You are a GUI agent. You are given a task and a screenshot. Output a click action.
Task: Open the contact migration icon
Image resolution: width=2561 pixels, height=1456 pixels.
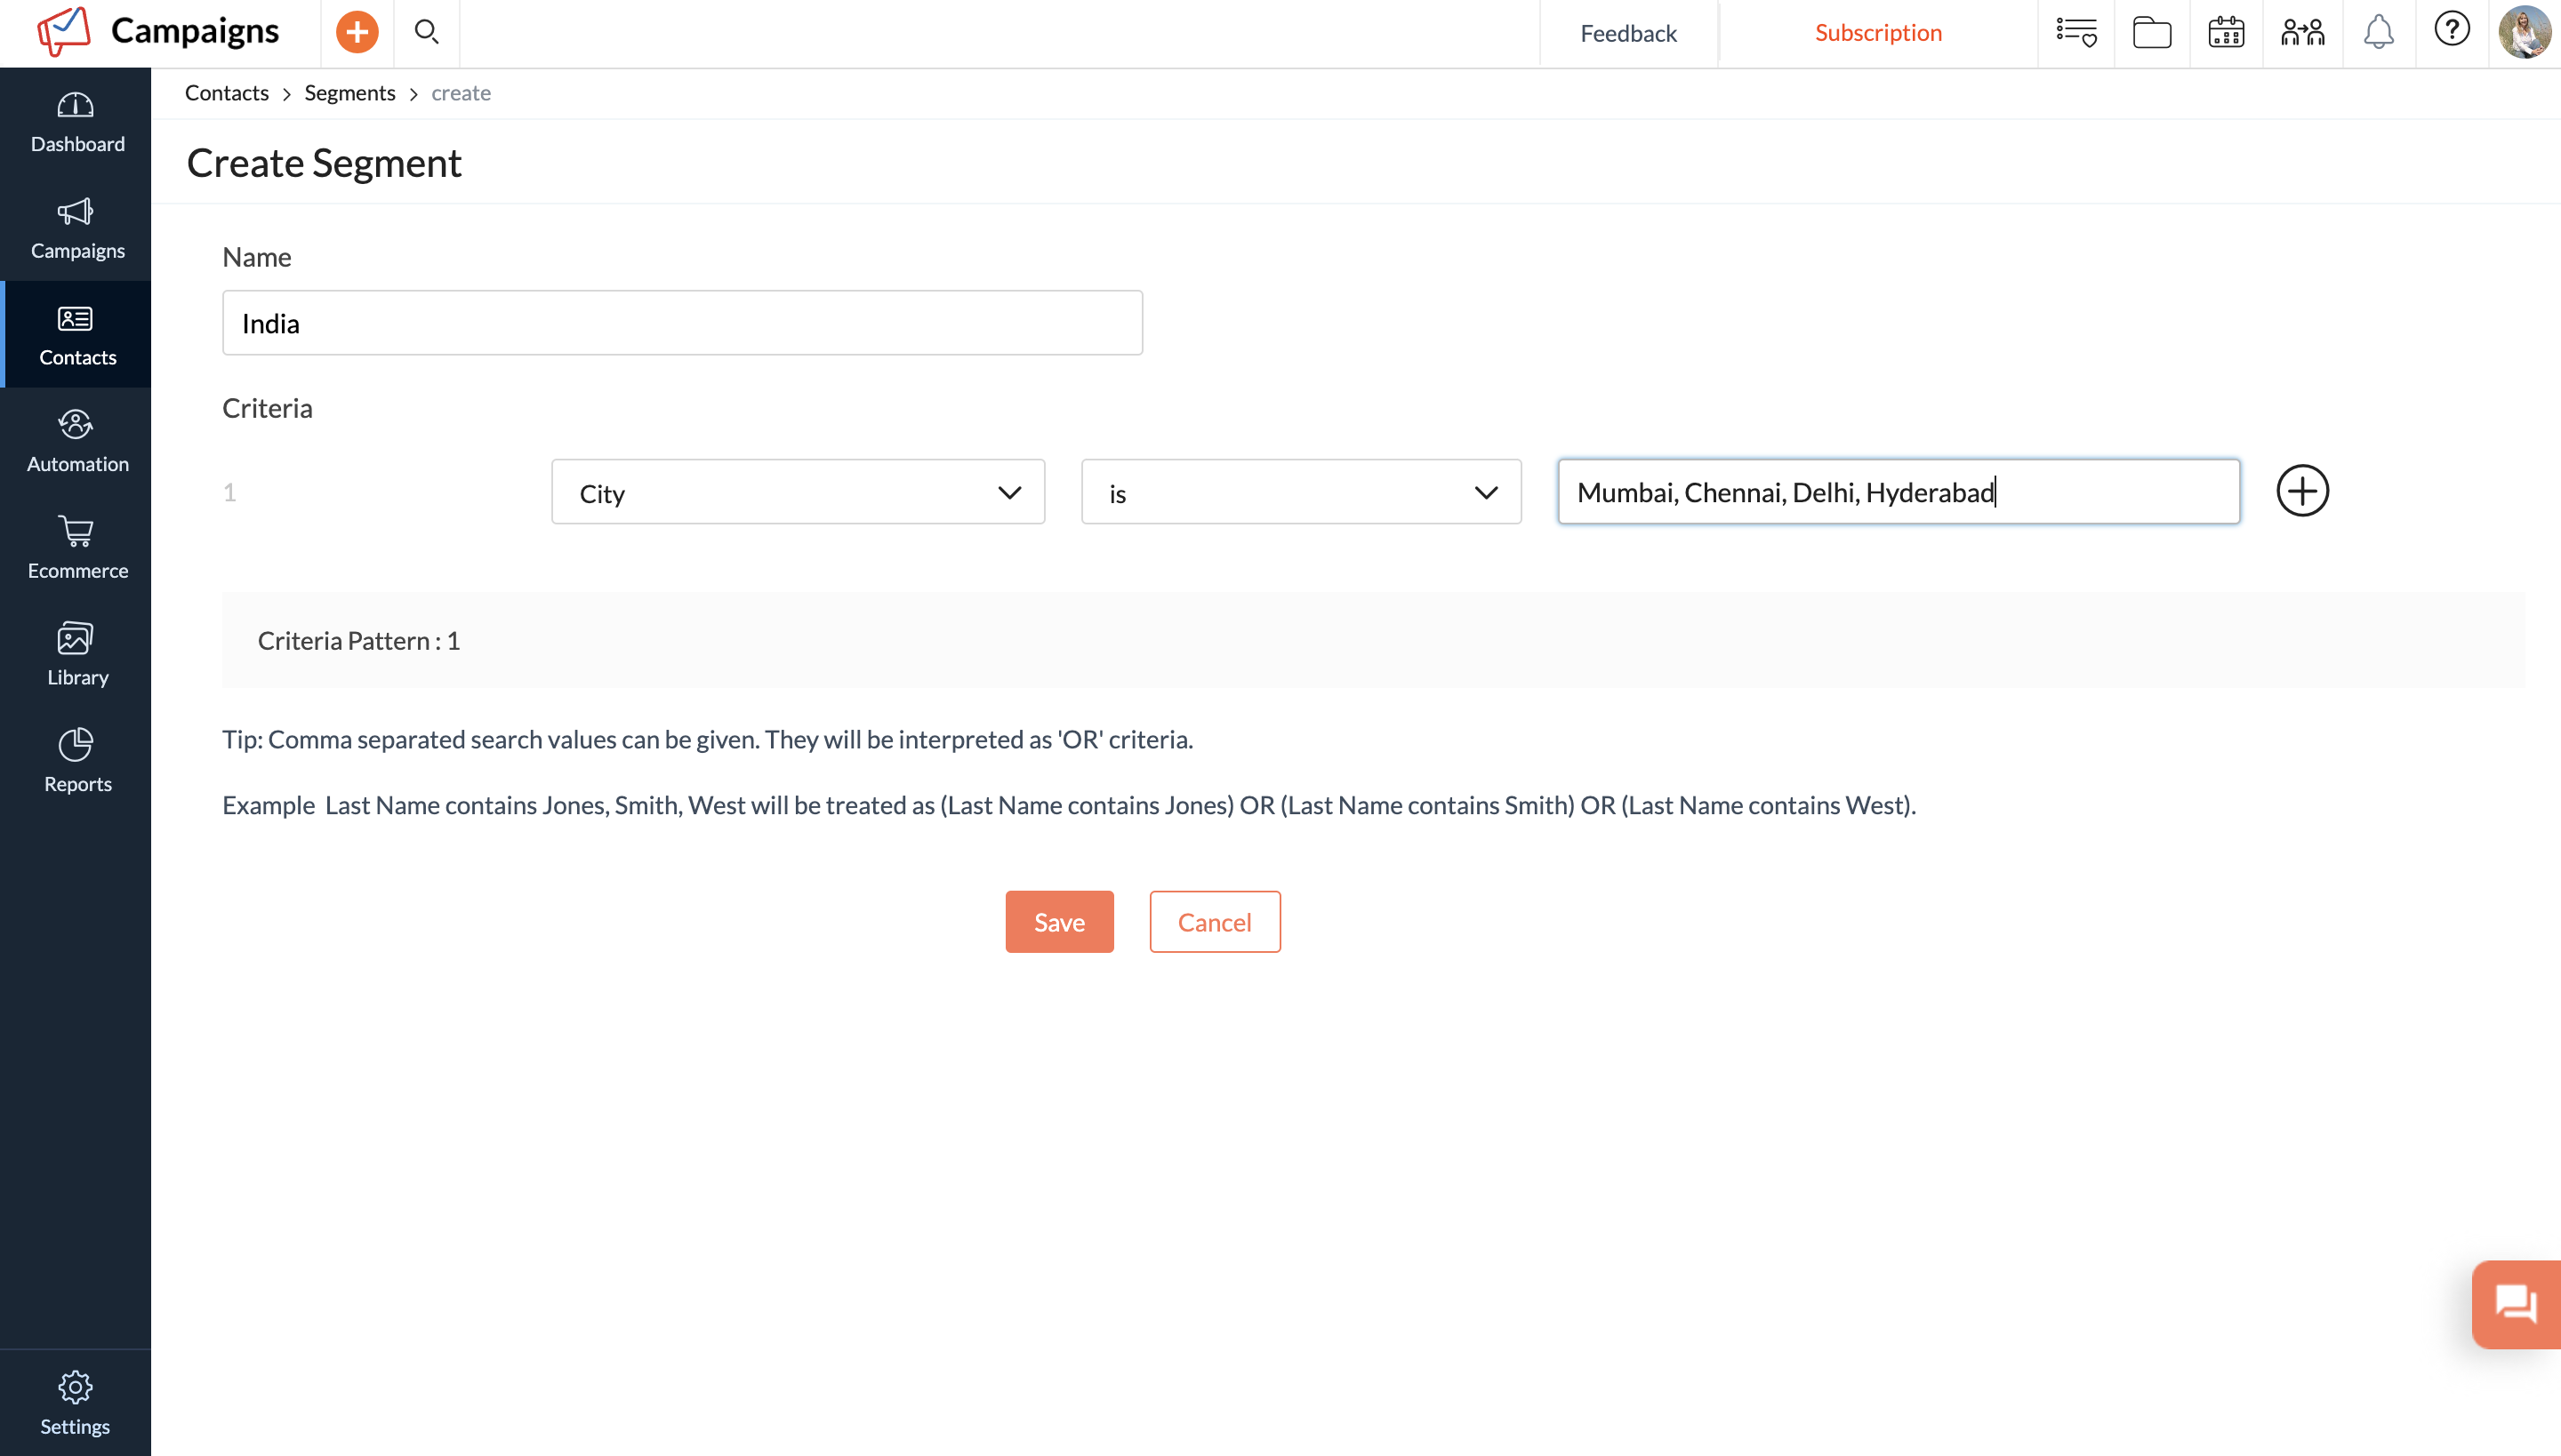2303,32
